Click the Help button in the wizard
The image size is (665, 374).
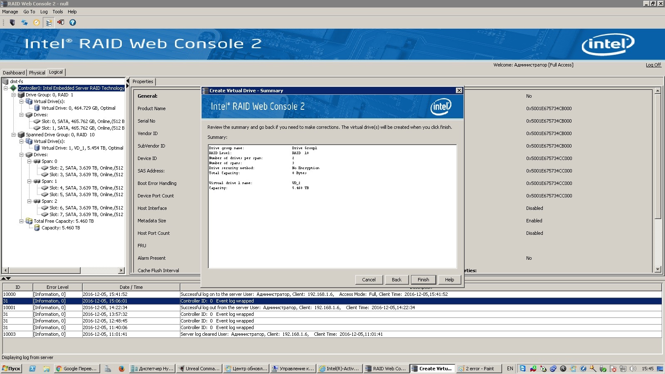pyautogui.click(x=449, y=280)
